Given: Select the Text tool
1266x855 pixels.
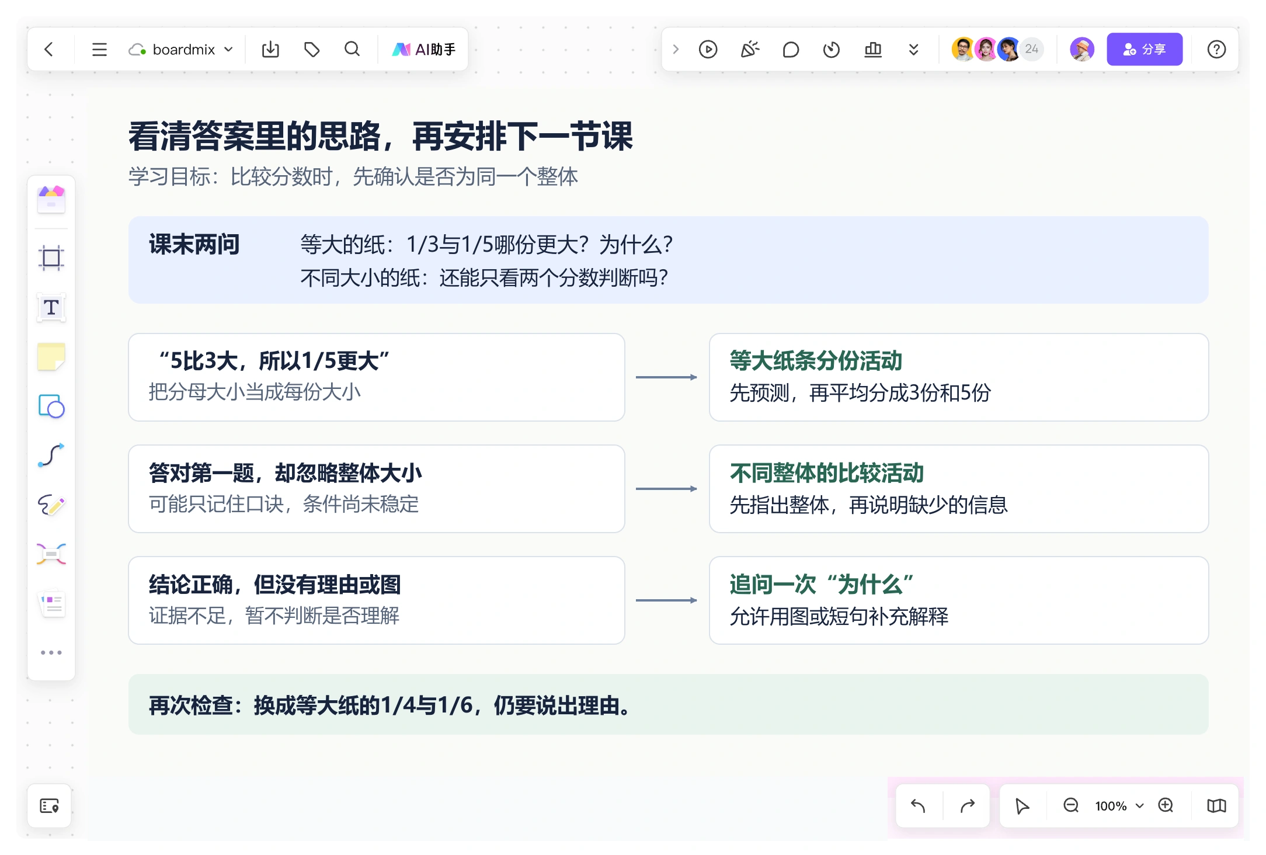Looking at the screenshot, I should [x=51, y=307].
